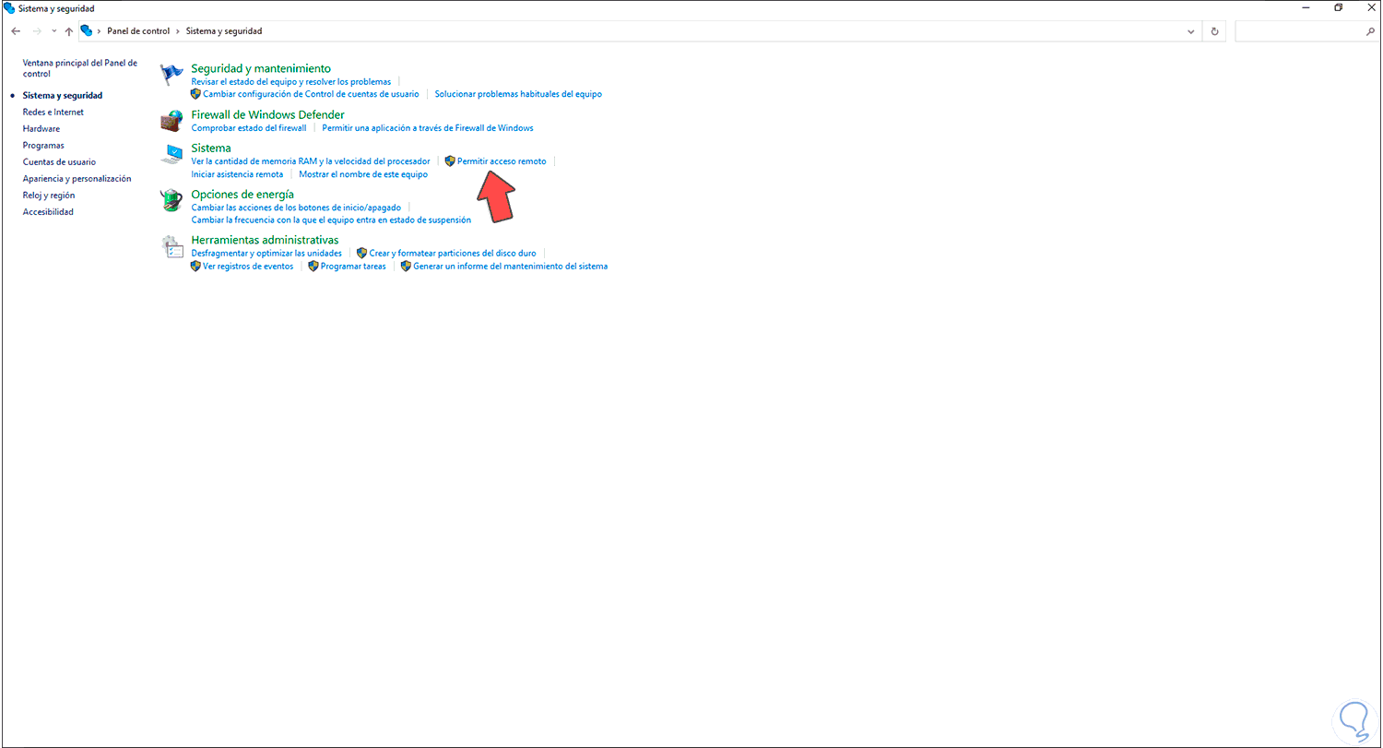1383x748 pixels.
Task: Open Hardware category in sidebar
Action: [x=41, y=129]
